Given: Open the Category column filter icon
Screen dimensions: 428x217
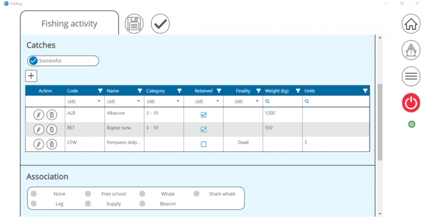Looking at the screenshot, I should click(179, 91).
